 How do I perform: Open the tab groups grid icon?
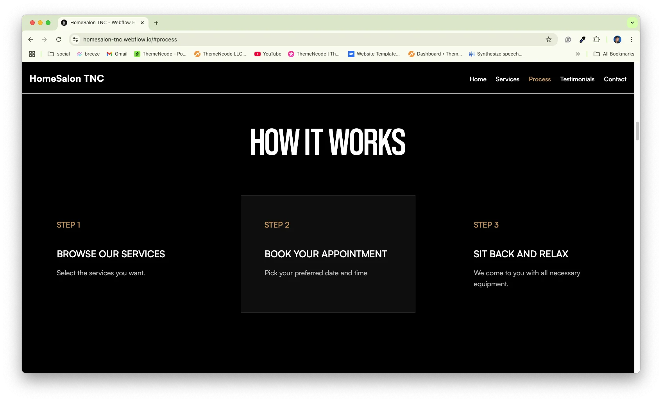(32, 54)
